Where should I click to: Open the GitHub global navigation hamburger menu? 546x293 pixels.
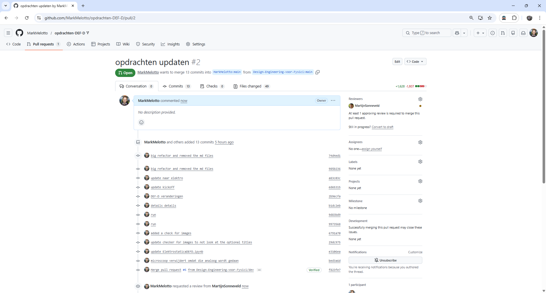pyautogui.click(x=8, y=33)
